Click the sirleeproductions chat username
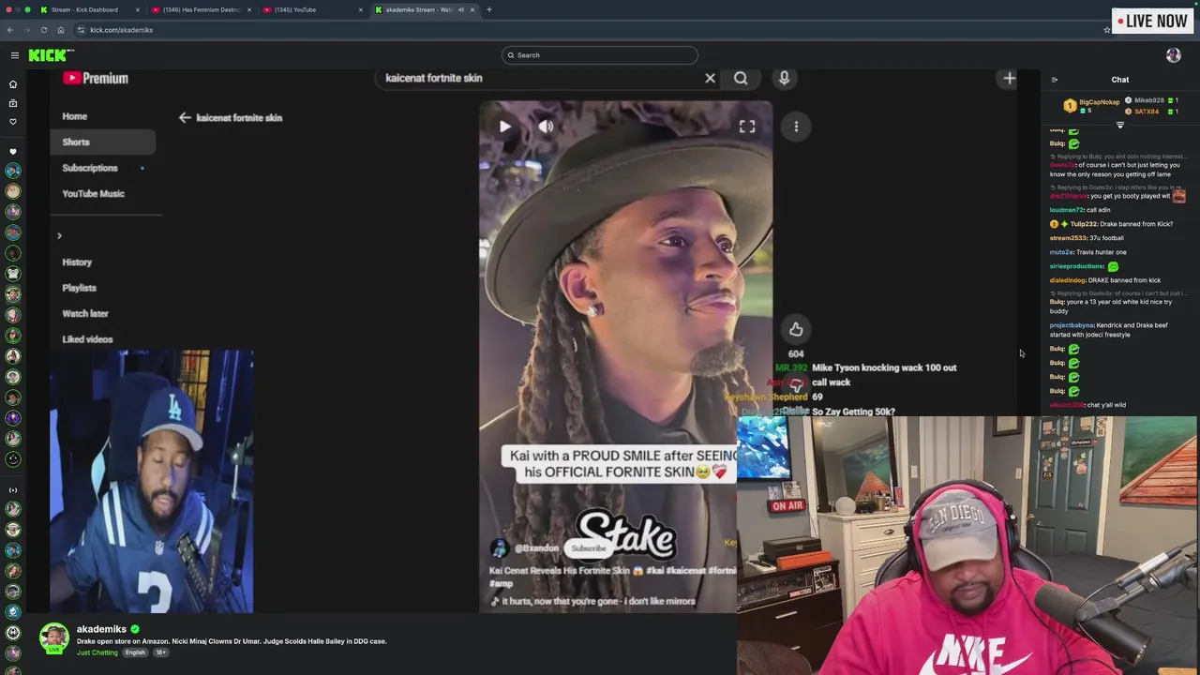1200x675 pixels. tap(1076, 266)
